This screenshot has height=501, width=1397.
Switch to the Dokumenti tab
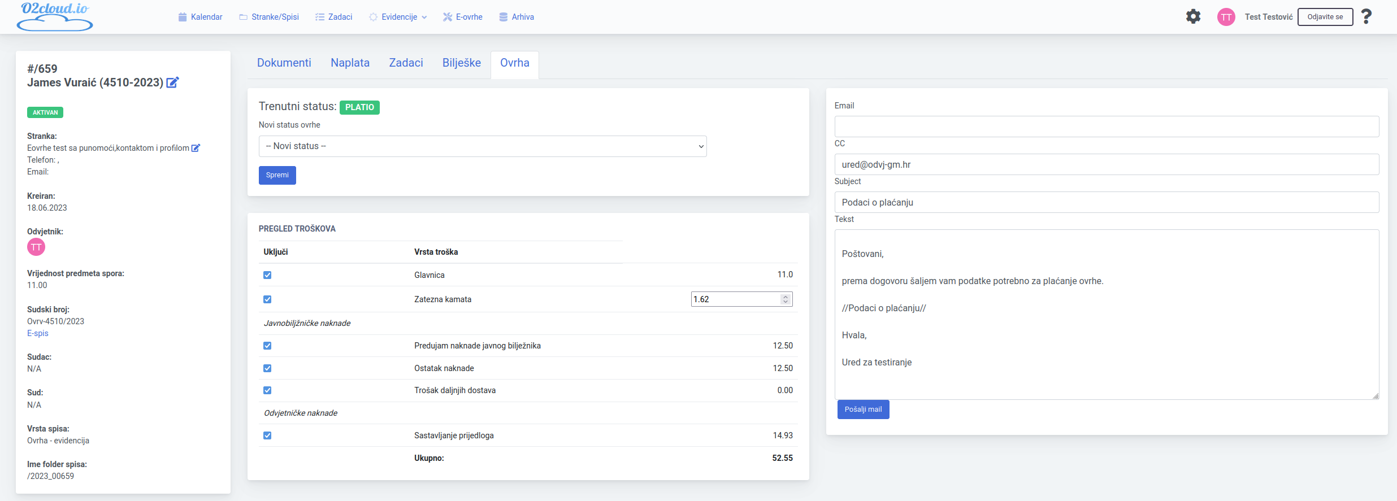click(284, 63)
